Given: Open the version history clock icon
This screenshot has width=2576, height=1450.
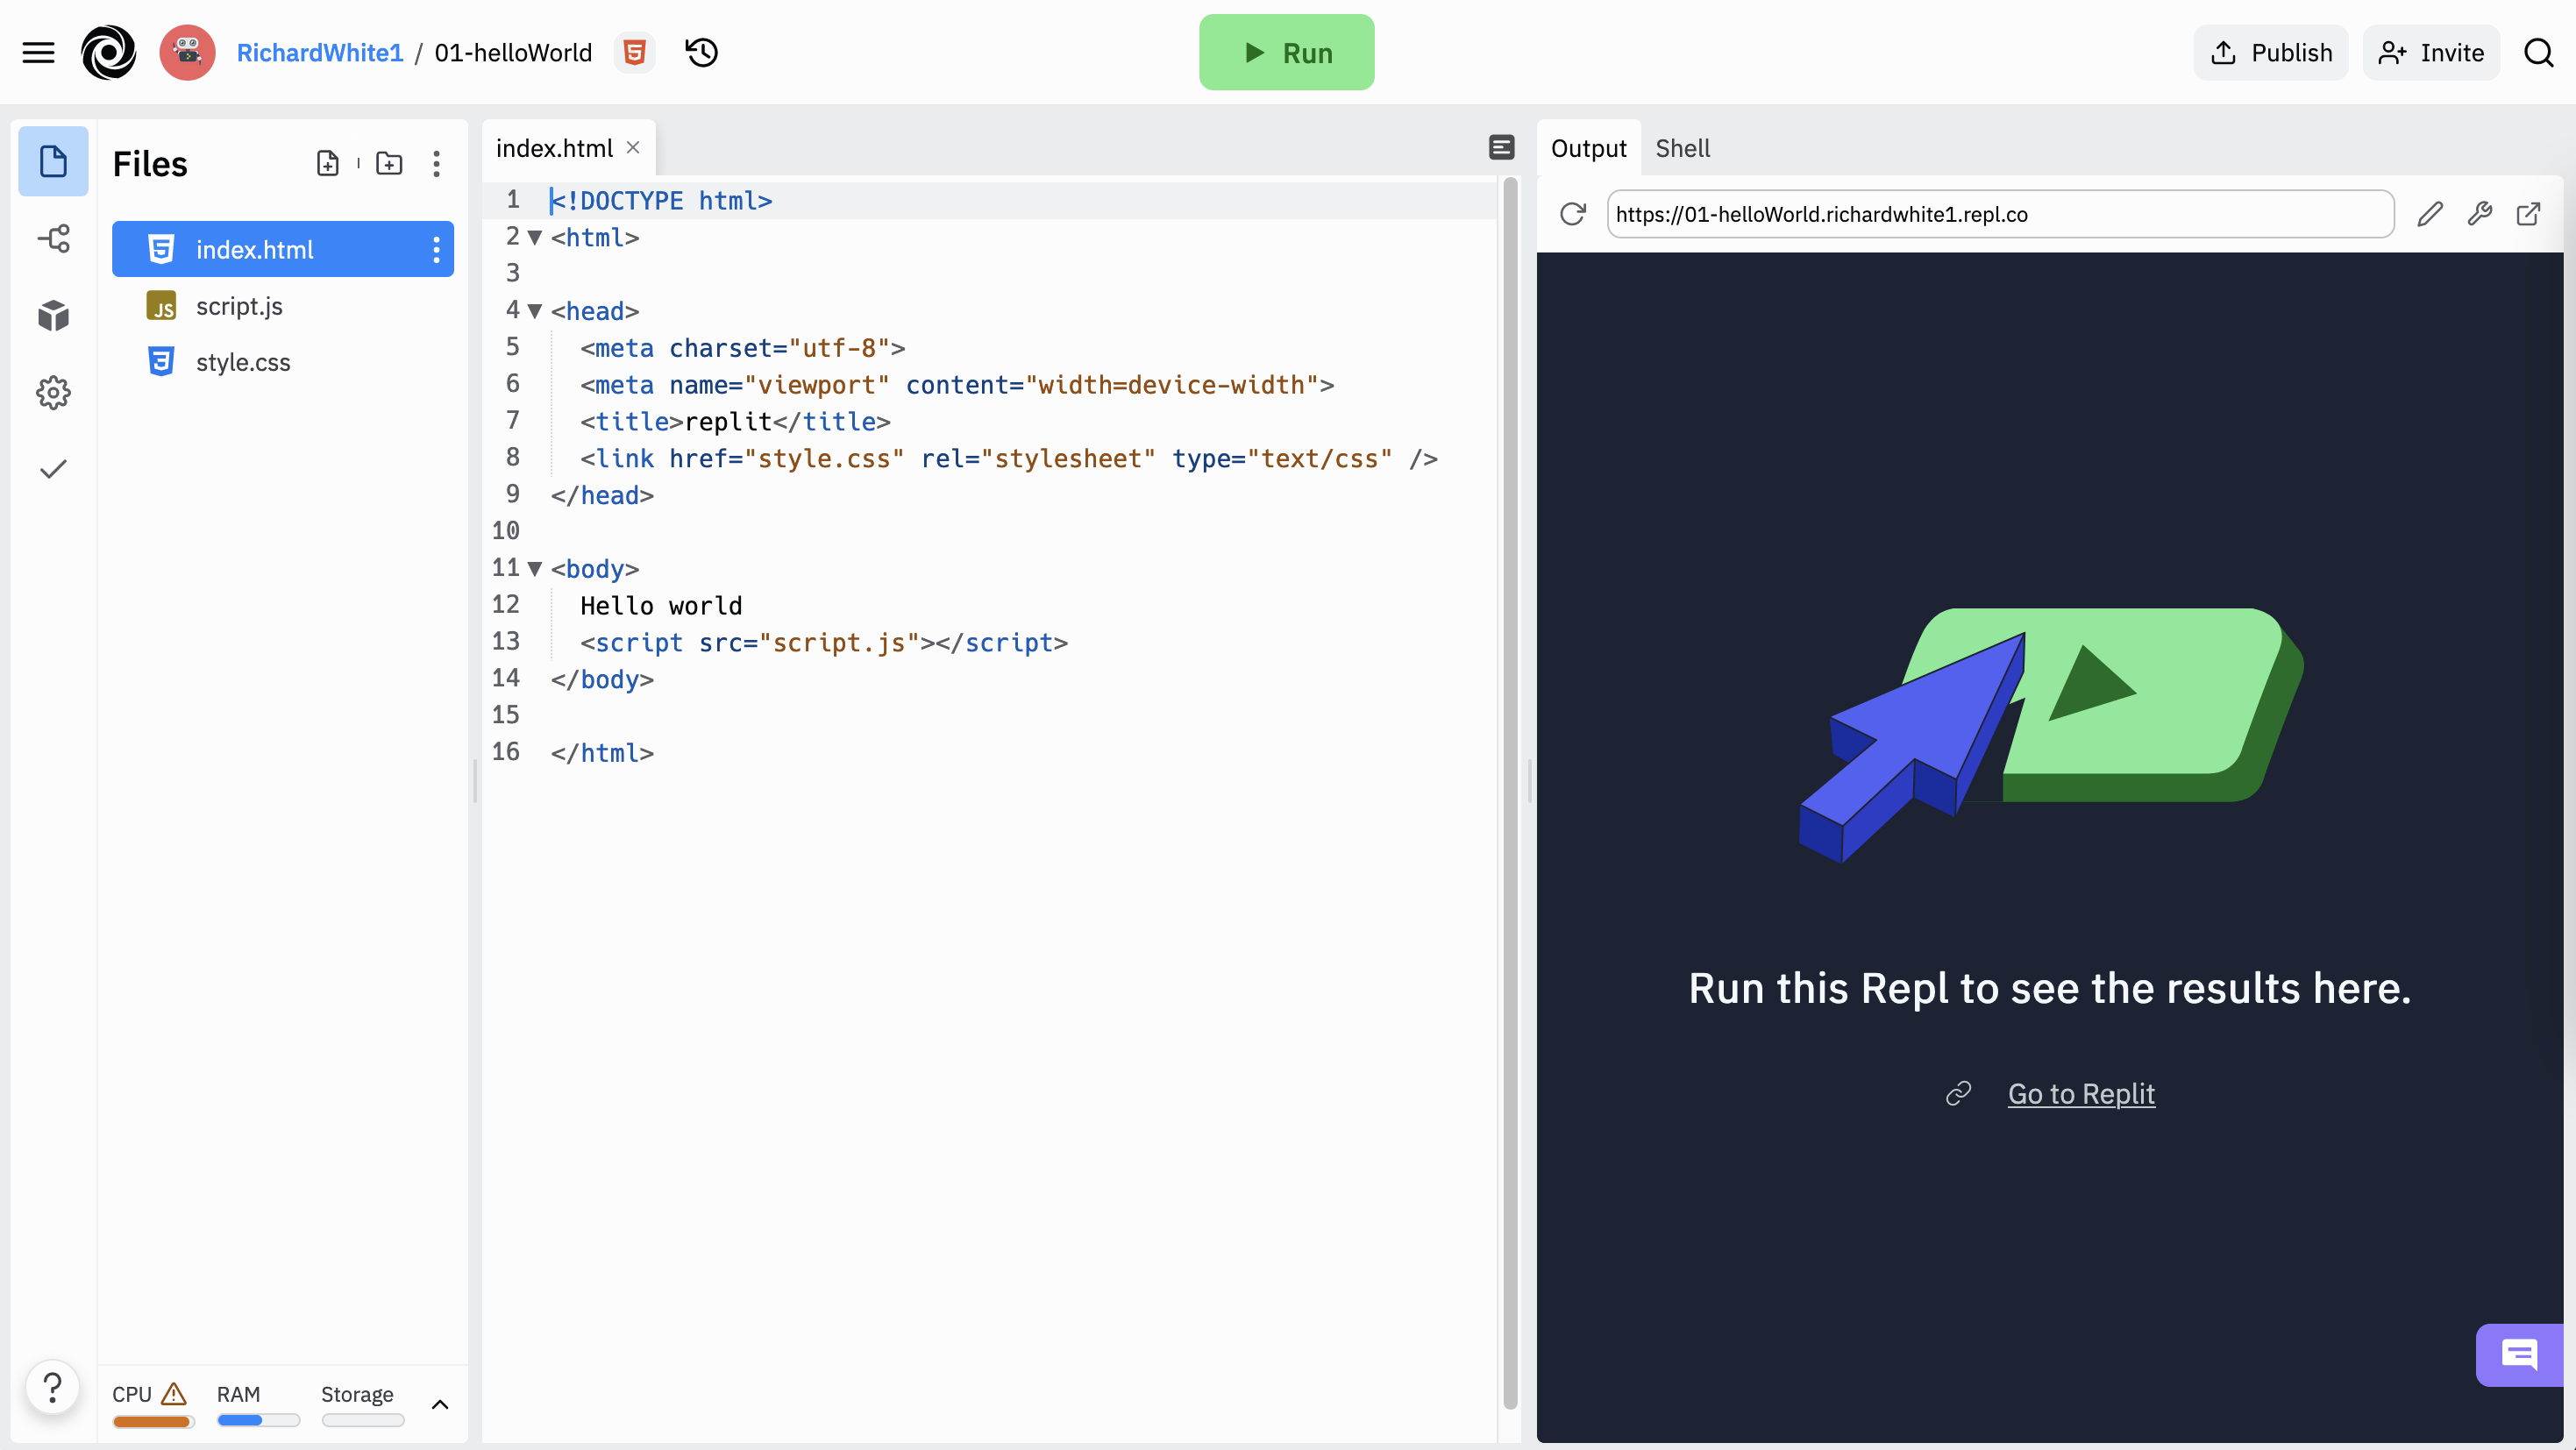Looking at the screenshot, I should tap(701, 52).
